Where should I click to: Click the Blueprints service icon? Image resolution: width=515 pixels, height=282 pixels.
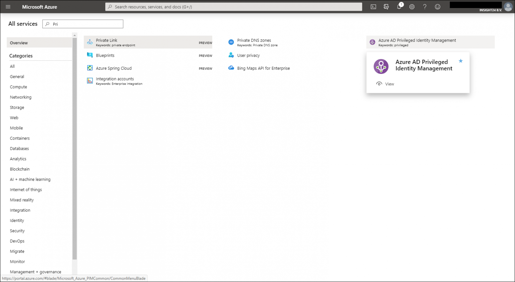tap(90, 55)
